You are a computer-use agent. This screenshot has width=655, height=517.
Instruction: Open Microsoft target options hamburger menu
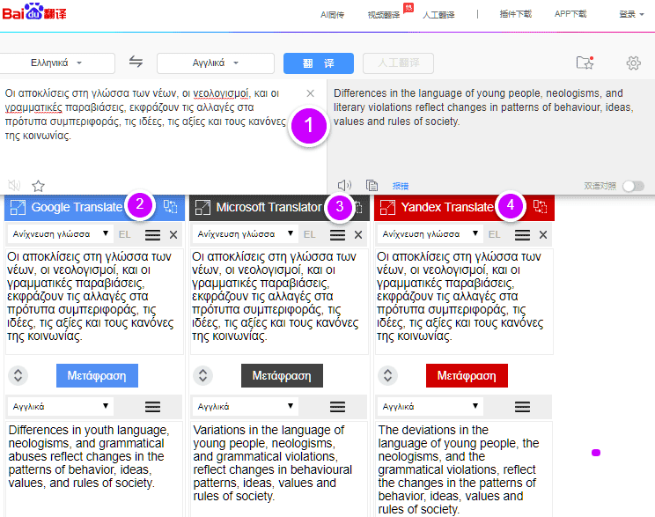pyautogui.click(x=337, y=407)
